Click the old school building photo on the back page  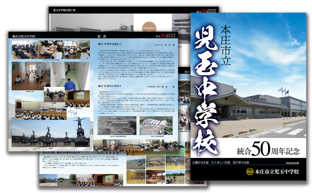[91, 23]
